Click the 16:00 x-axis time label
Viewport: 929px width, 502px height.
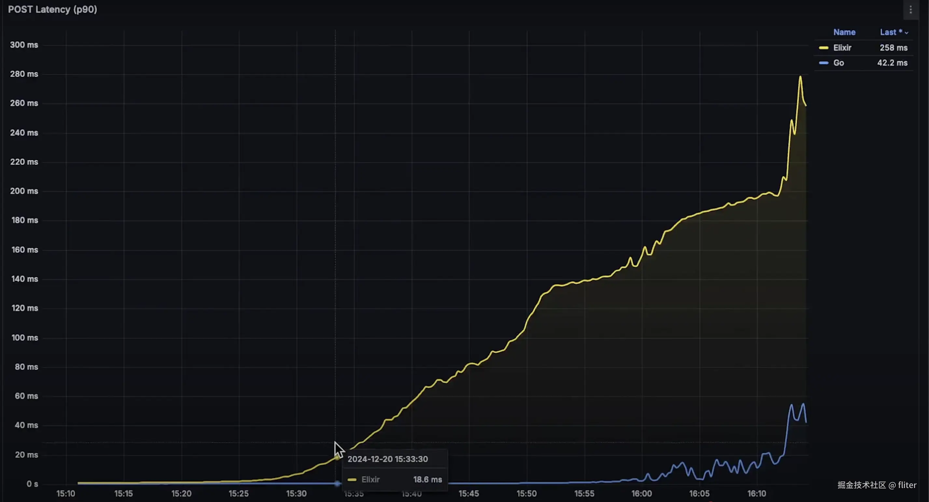click(x=642, y=494)
